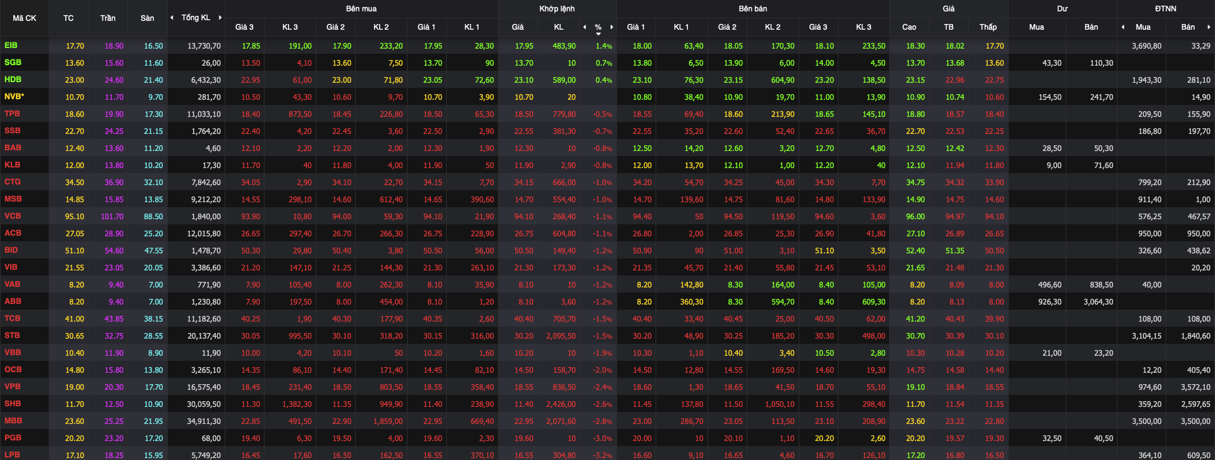The image size is (1215, 460).
Task: Open the CTG stock ticker
Action: [13, 182]
